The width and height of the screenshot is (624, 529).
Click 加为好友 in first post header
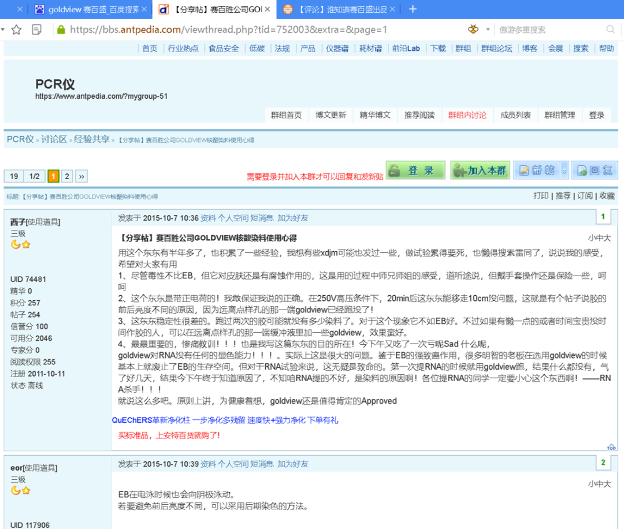293,218
